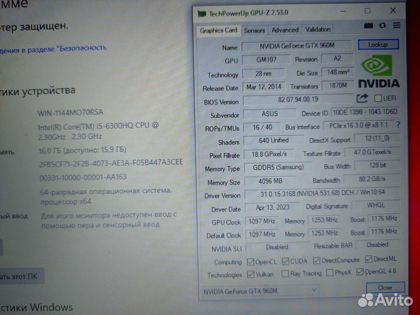Viewport: 420px width, 315px height.
Task: Click the Device ID field 10DE 139B
Action: [x=365, y=112]
